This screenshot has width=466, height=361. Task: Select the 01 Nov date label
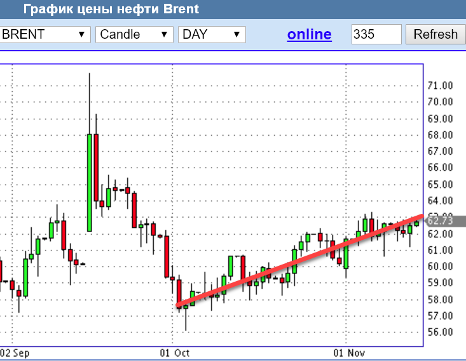(348, 352)
